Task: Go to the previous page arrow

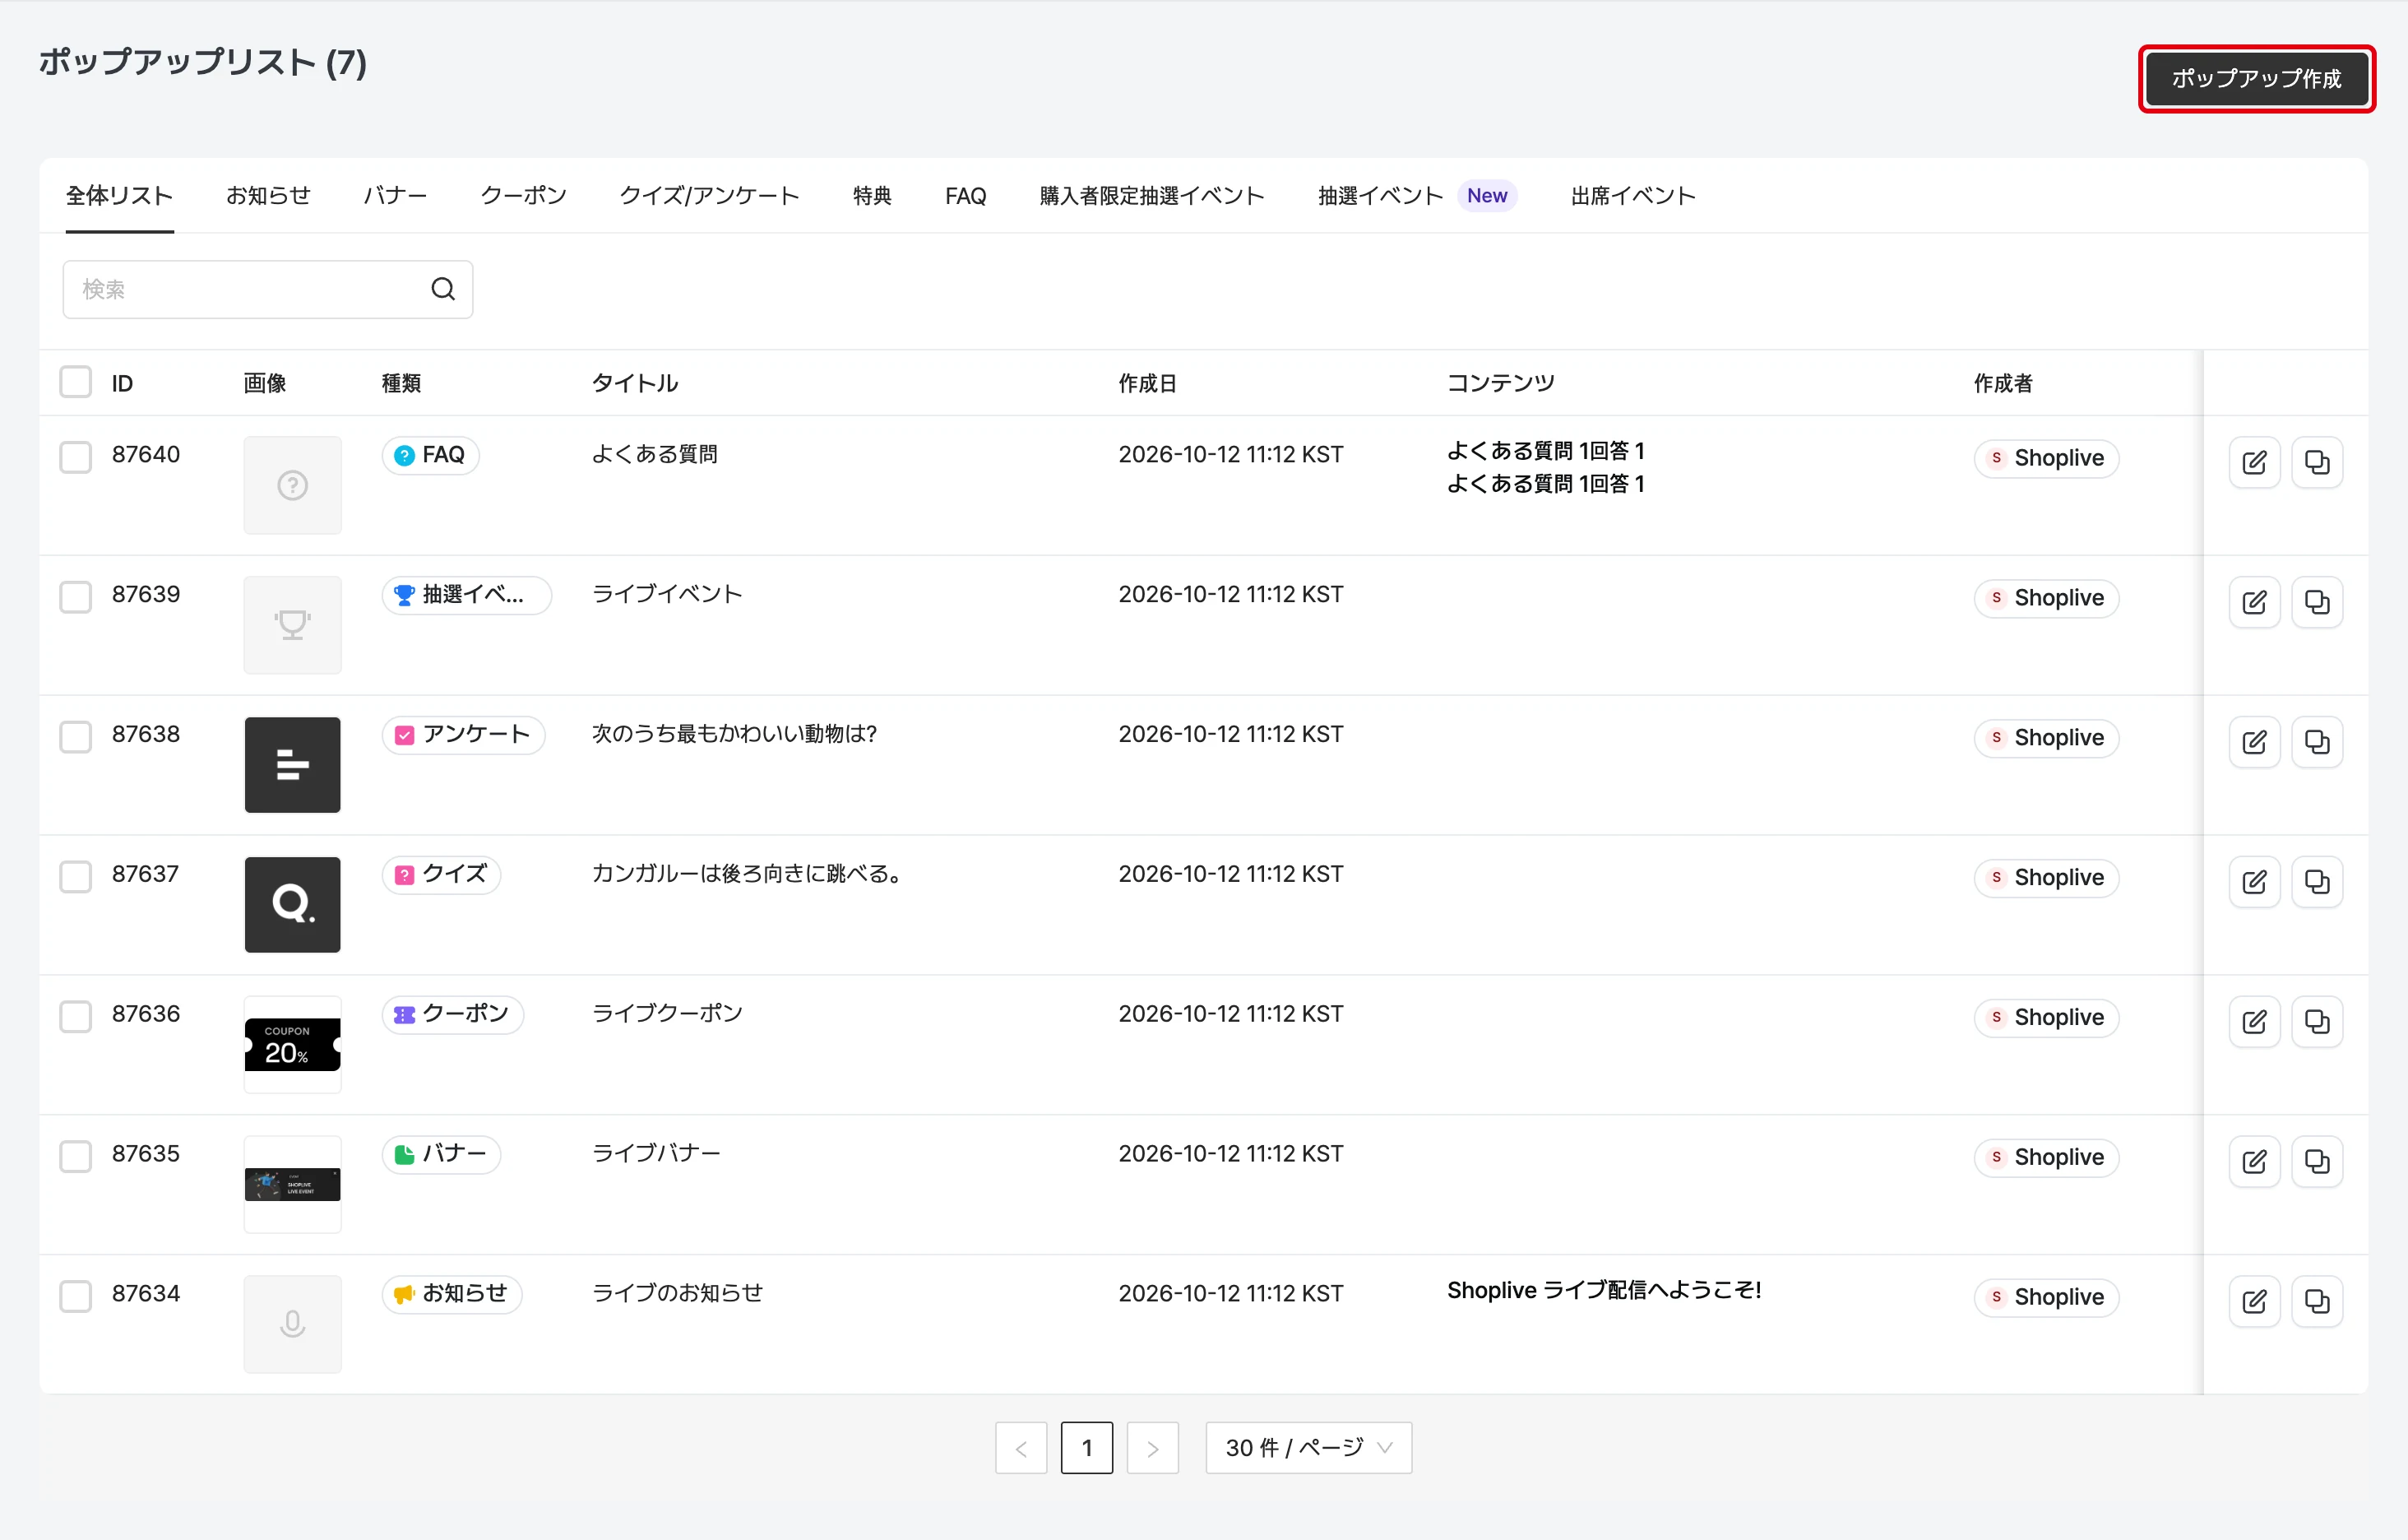Action: [x=1021, y=1448]
